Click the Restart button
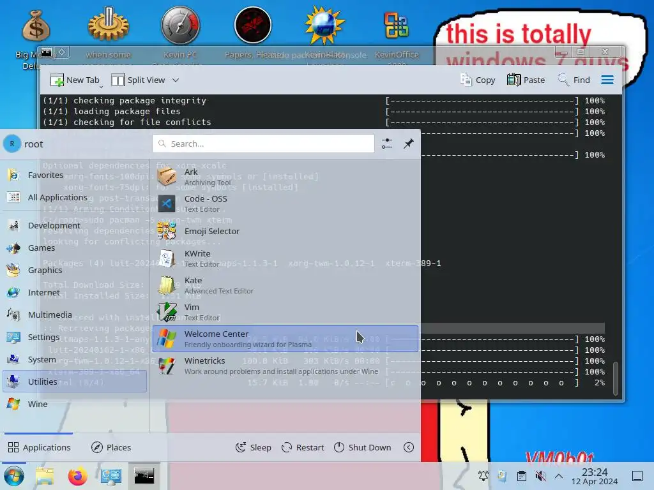The height and width of the screenshot is (490, 654). pos(303,447)
